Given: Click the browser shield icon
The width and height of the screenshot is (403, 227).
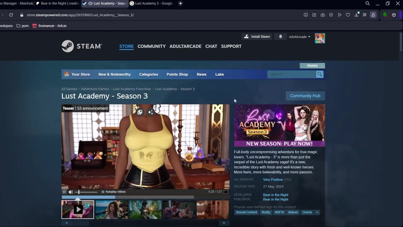Looking at the screenshot, I should (x=331, y=15).
